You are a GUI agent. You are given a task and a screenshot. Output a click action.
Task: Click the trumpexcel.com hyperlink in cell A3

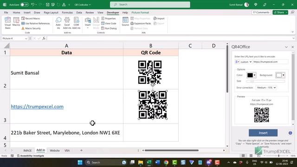(x=37, y=106)
